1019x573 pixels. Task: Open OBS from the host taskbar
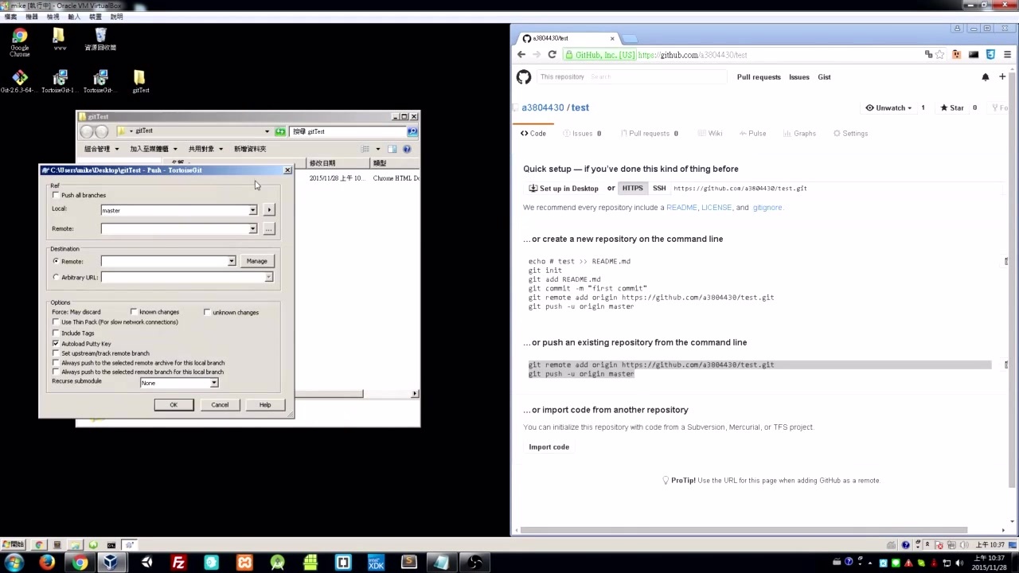point(475,563)
